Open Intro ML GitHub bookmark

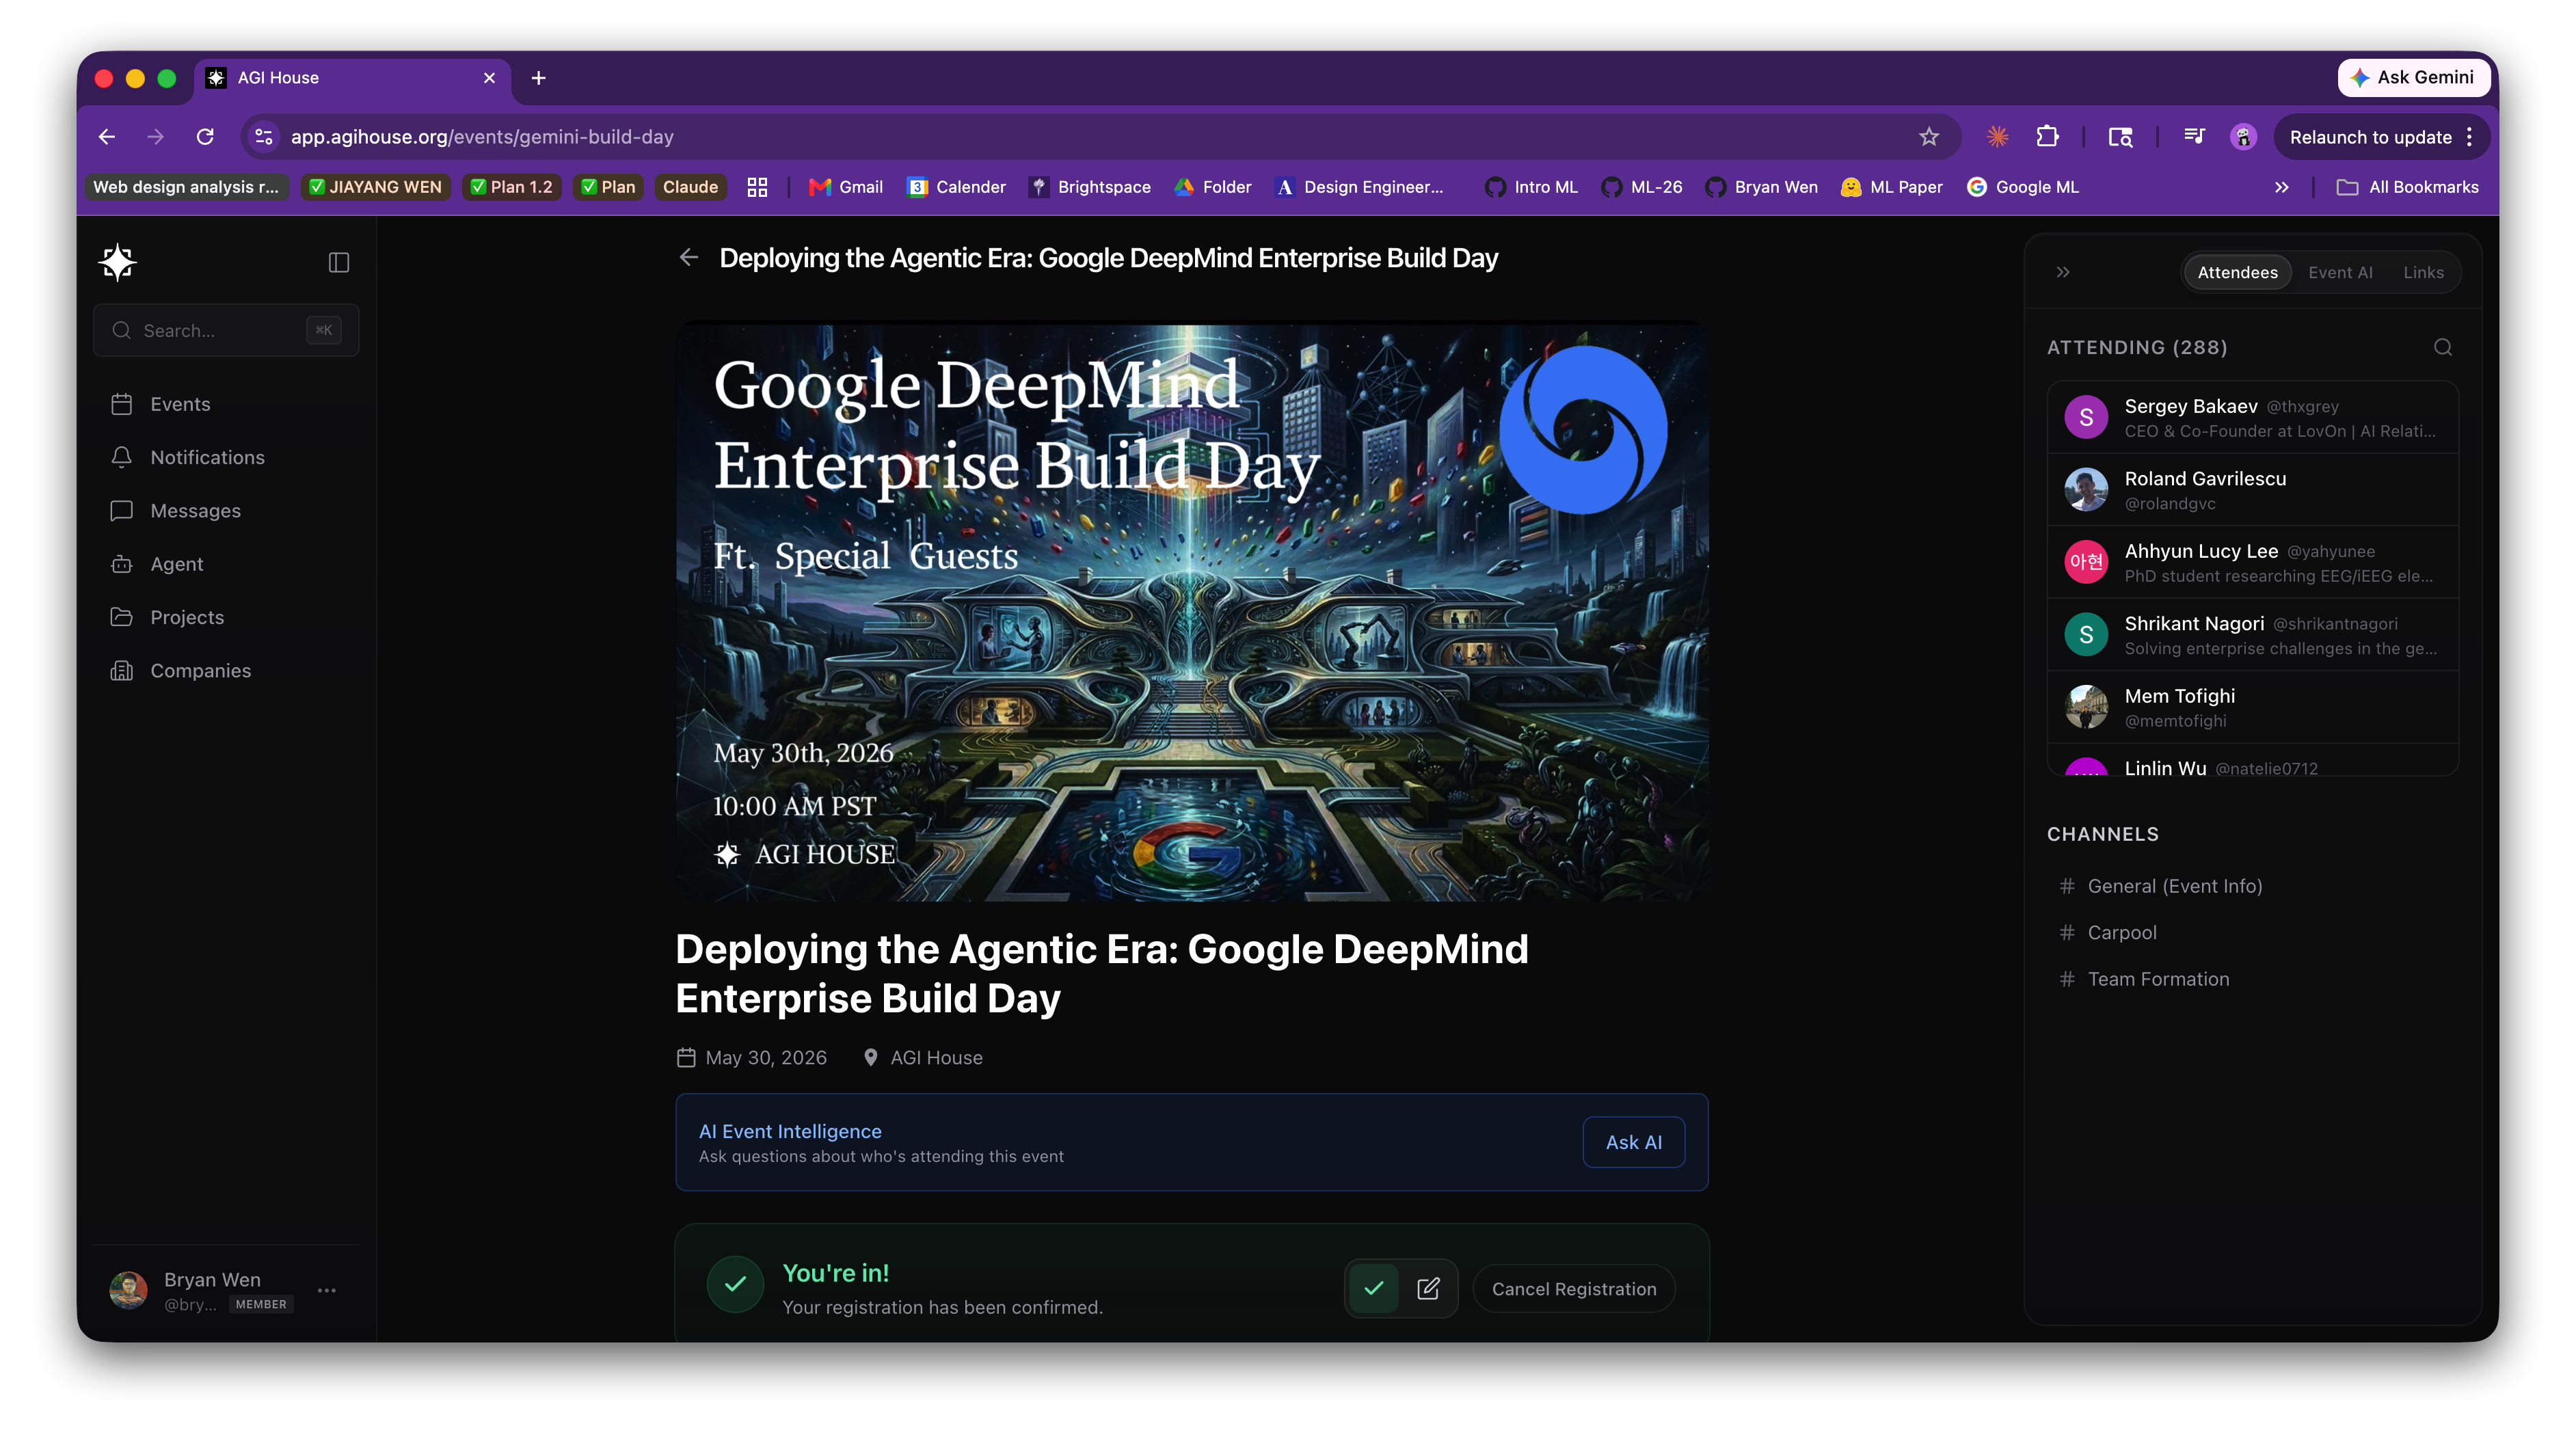pos(1531,187)
